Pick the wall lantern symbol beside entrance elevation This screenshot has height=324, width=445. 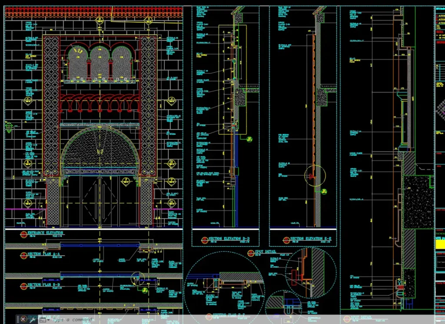(9, 127)
